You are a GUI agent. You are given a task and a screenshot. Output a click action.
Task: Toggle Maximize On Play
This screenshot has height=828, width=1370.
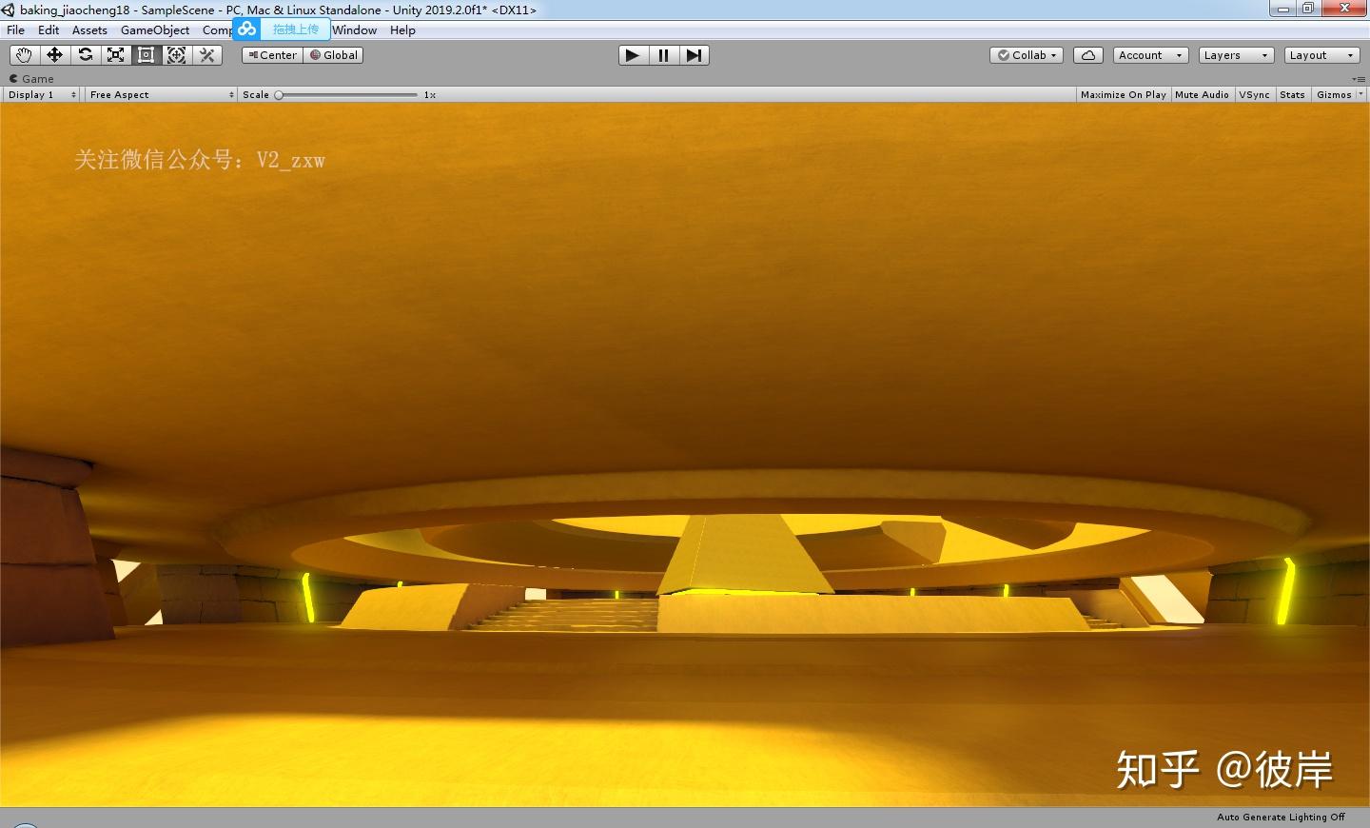(x=1124, y=94)
